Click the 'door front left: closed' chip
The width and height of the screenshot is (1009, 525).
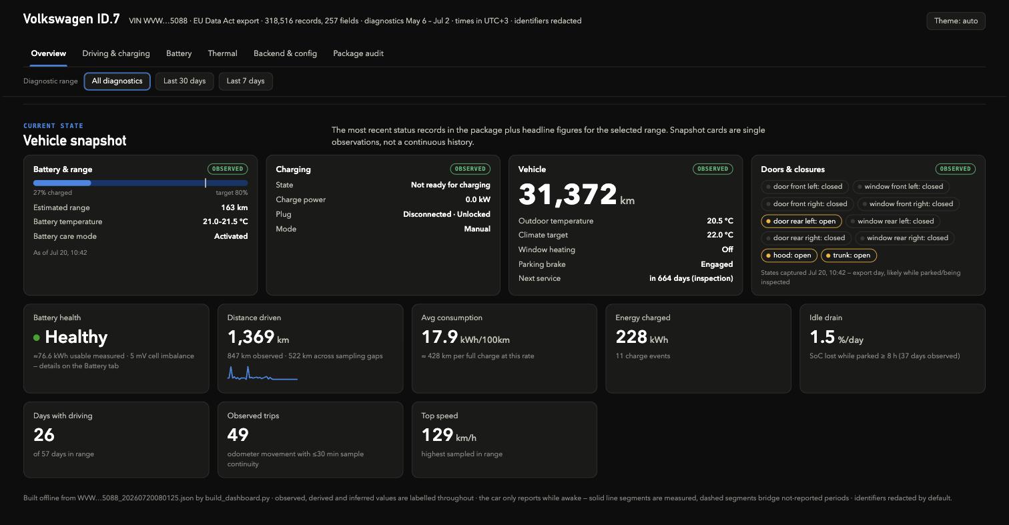(x=804, y=187)
